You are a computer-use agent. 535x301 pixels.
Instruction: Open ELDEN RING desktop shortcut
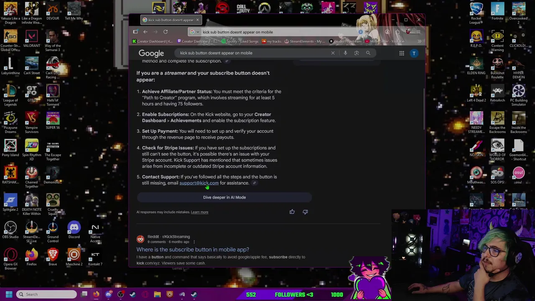coord(476,66)
